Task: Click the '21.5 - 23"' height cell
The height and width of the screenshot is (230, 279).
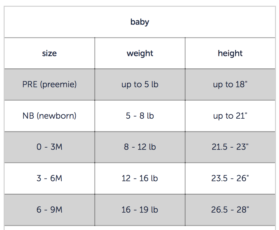Action: tap(230, 147)
